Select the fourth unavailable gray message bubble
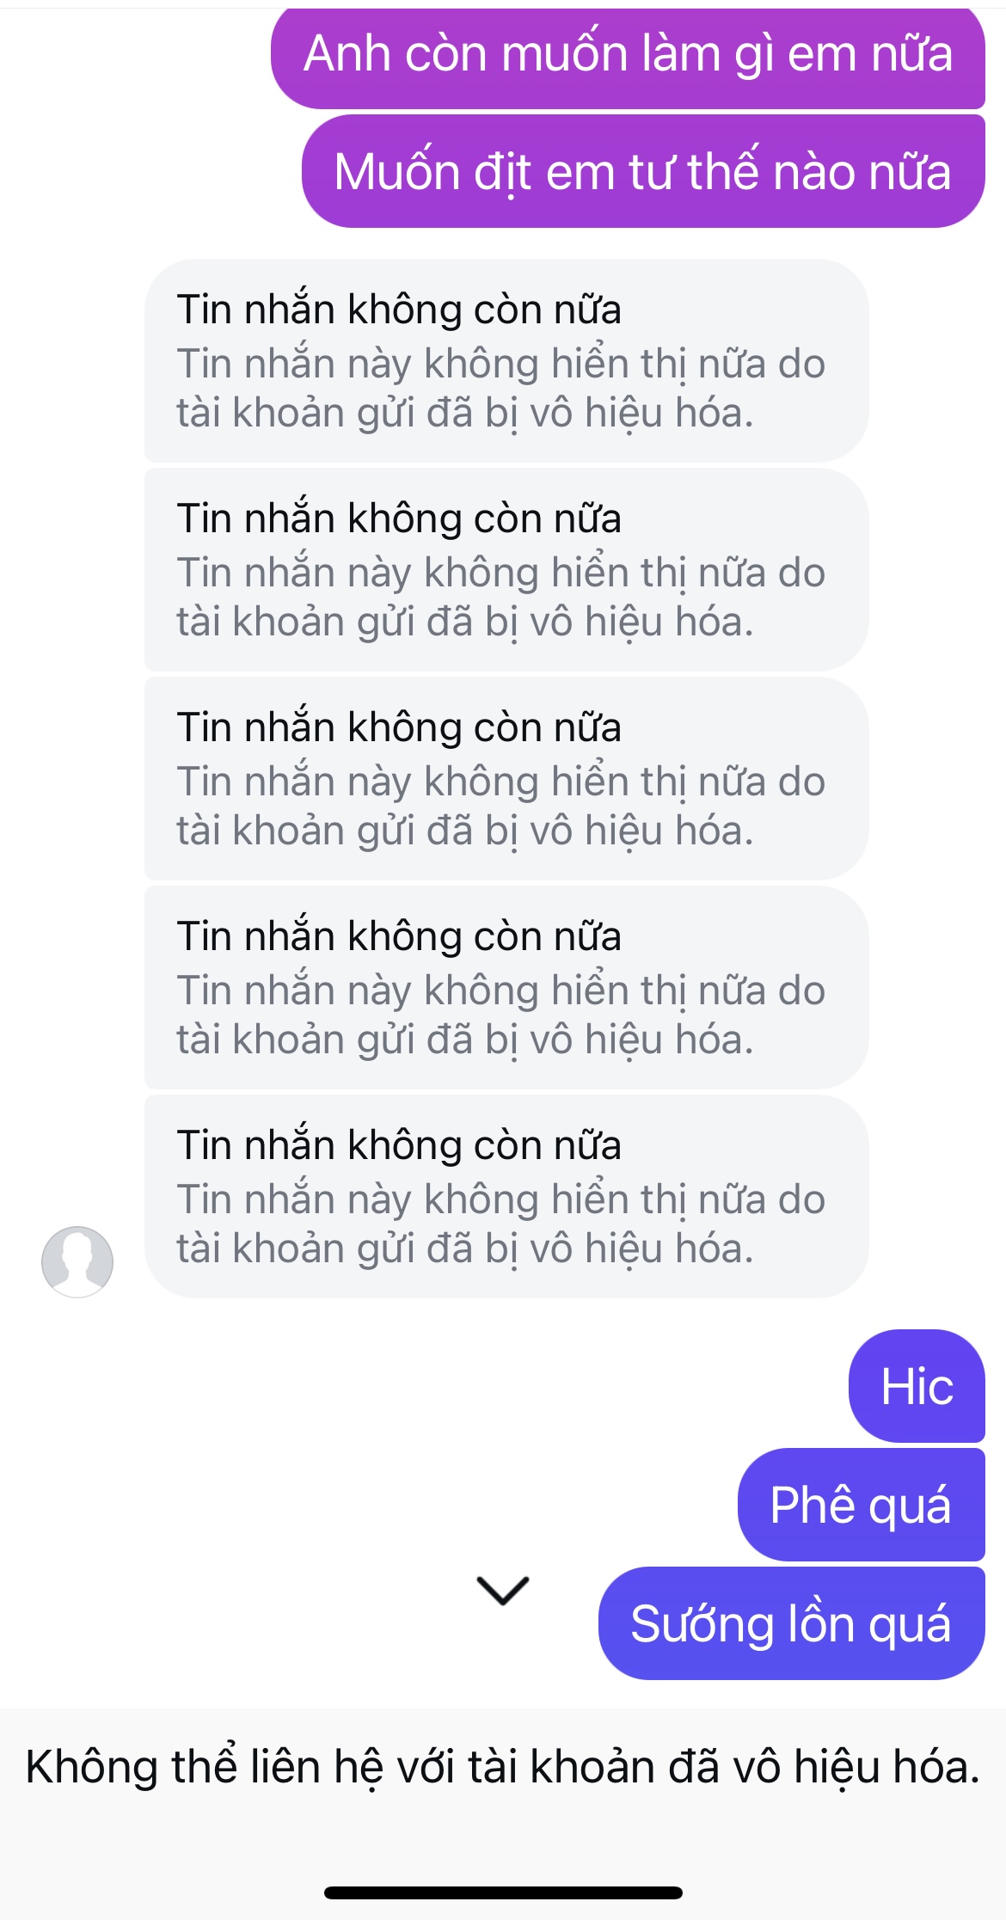Viewport: 1006px width, 1920px height. (506, 987)
